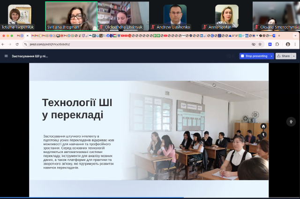The width and height of the screenshot is (300, 199).
Task: Select Andrew Liashenko's video thumbnail
Action: pyautogui.click(x=175, y=16)
